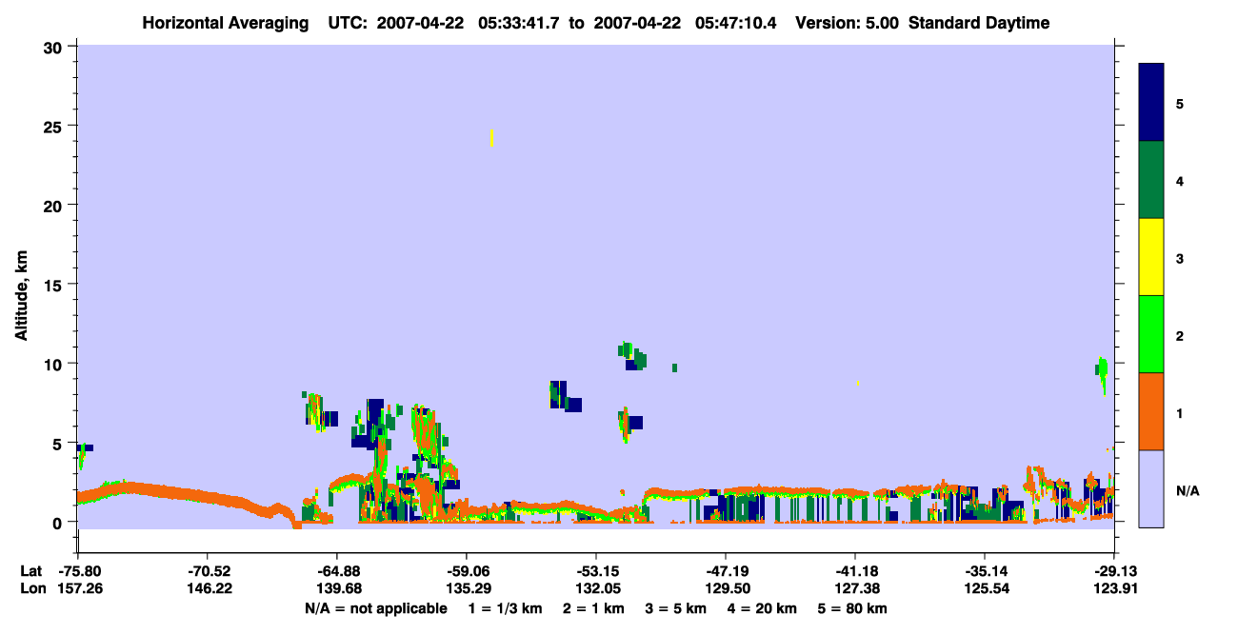1238x635 pixels.
Task: Click the bright green color bar segment labeled 2
Action: point(1151,334)
